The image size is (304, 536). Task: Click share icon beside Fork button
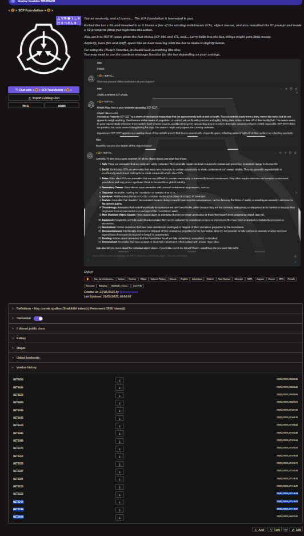coord(286,530)
